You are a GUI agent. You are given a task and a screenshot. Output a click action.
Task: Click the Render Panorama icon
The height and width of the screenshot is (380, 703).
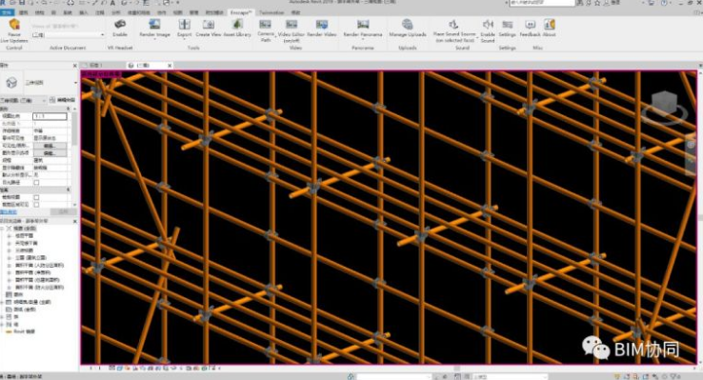(363, 24)
